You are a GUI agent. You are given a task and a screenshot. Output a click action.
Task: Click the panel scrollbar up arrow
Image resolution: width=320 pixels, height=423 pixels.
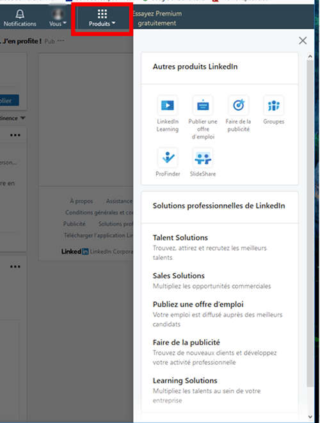coord(310,56)
